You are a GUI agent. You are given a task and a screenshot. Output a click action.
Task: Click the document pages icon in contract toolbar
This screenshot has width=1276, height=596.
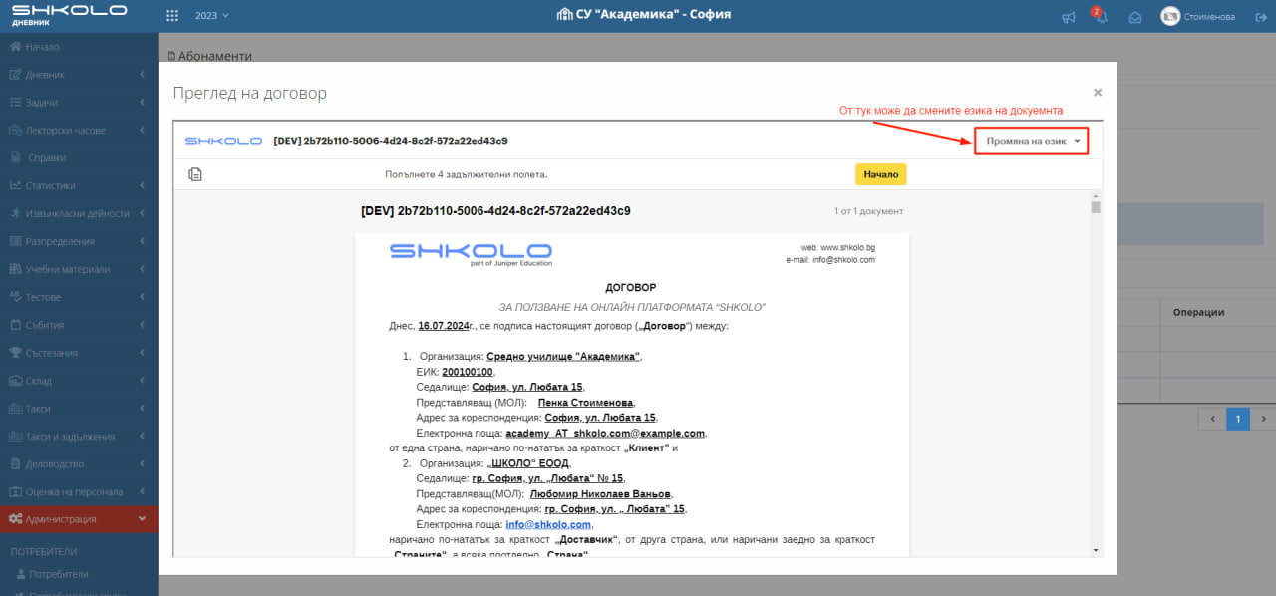(x=195, y=174)
